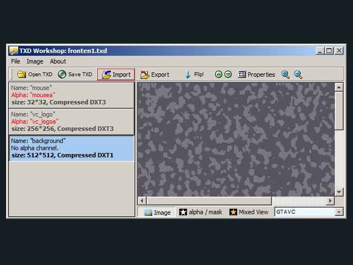Switch to the Image view tab
Image resolution: width=353 pixels, height=265 pixels.
157,212
